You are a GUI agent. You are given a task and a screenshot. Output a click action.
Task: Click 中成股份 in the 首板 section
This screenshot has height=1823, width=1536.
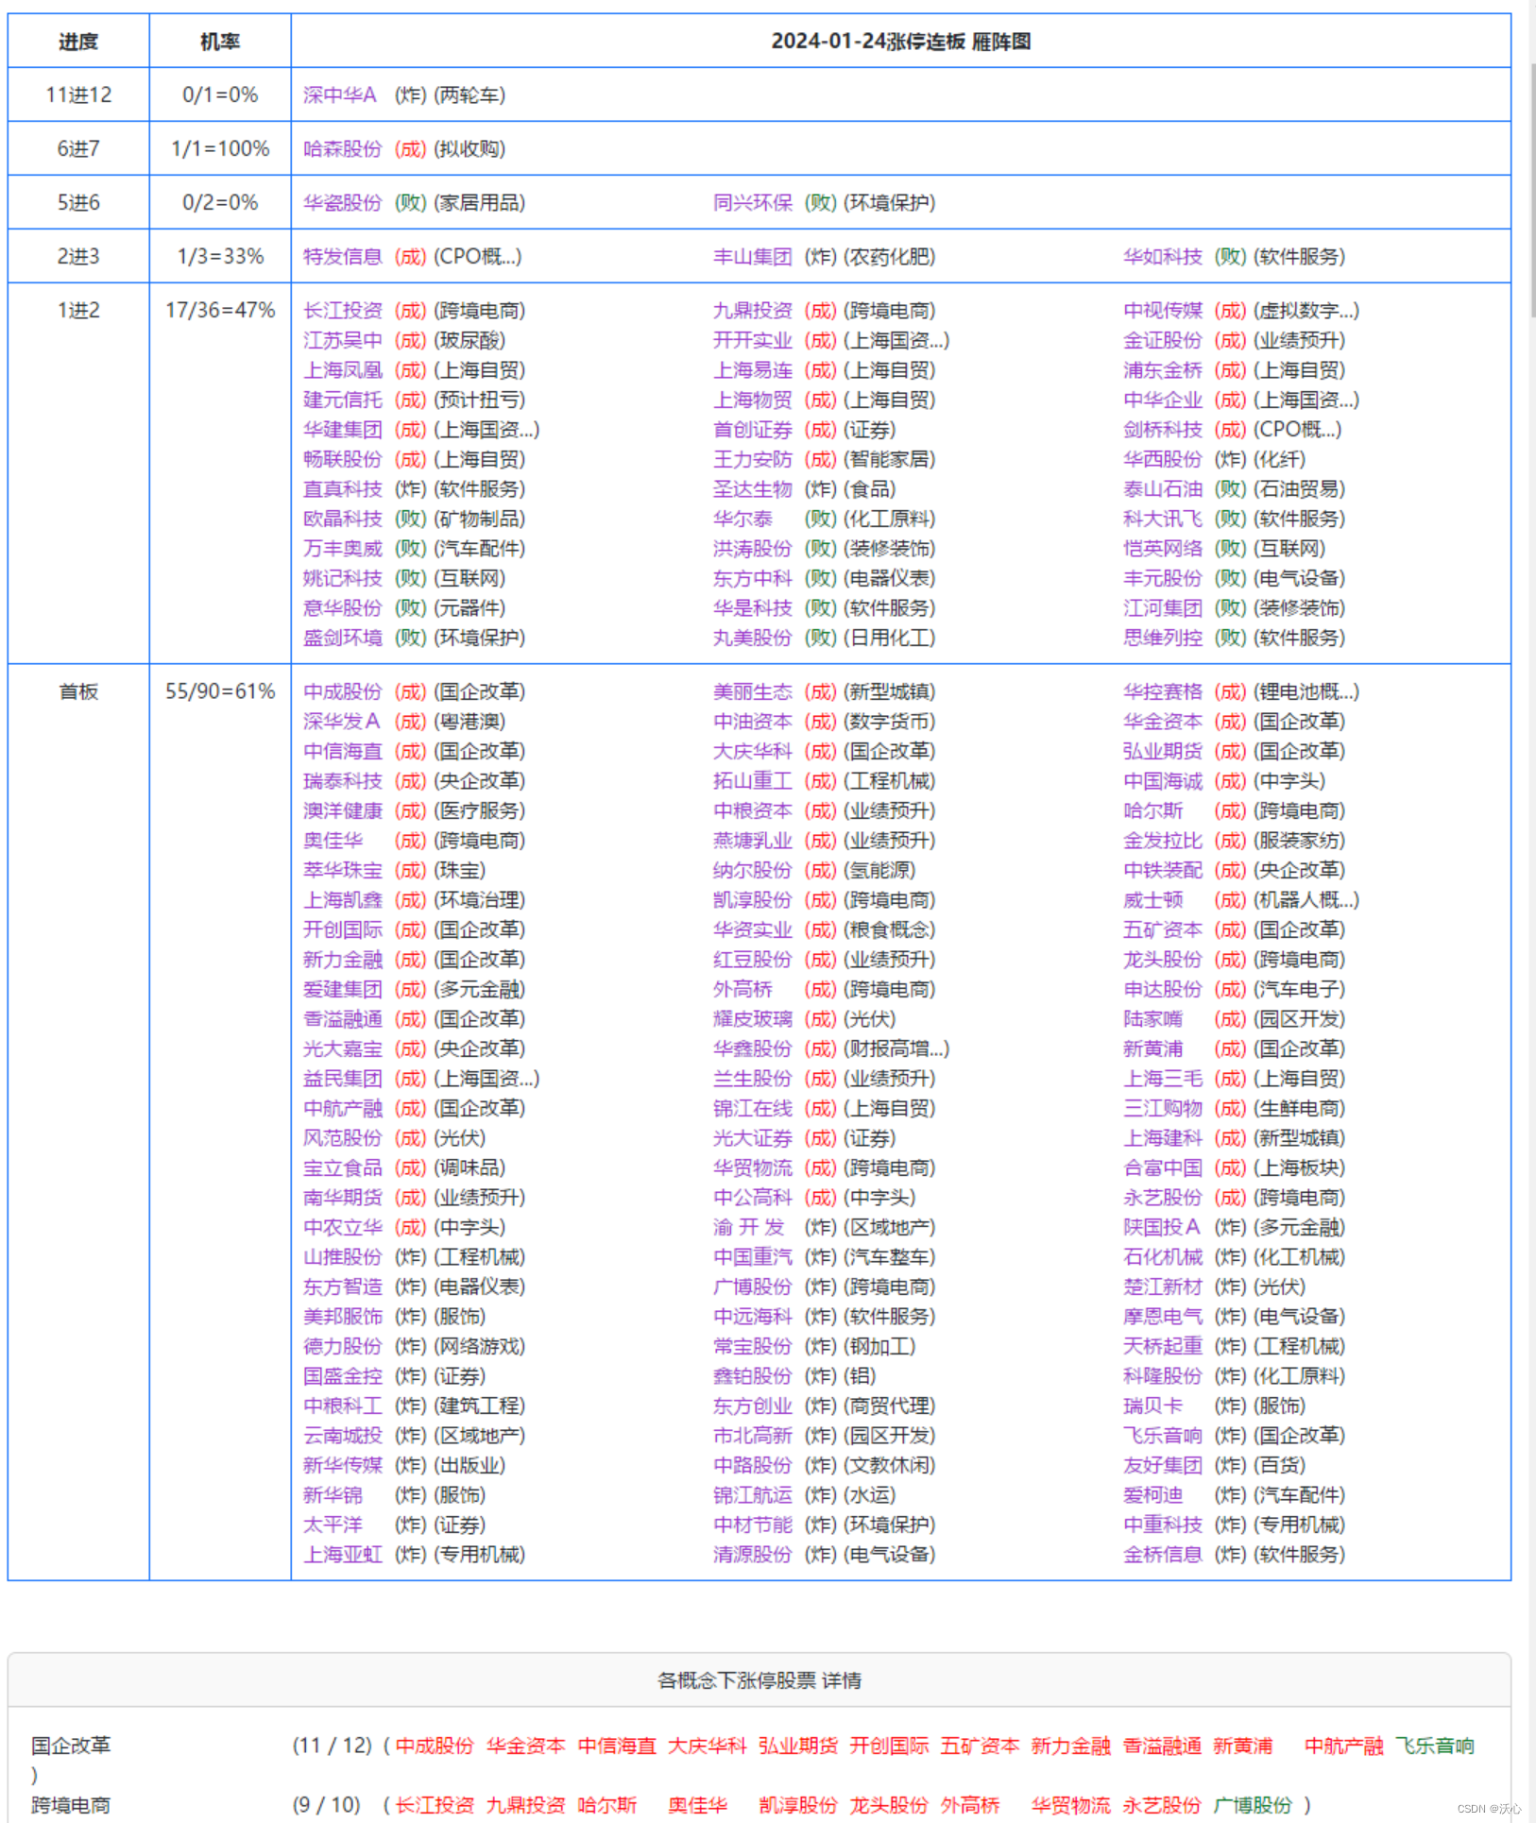[x=342, y=691]
